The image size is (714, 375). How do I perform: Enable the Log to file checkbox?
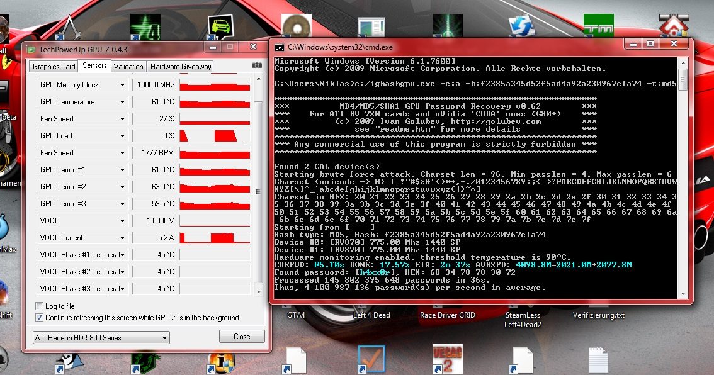[x=39, y=306]
